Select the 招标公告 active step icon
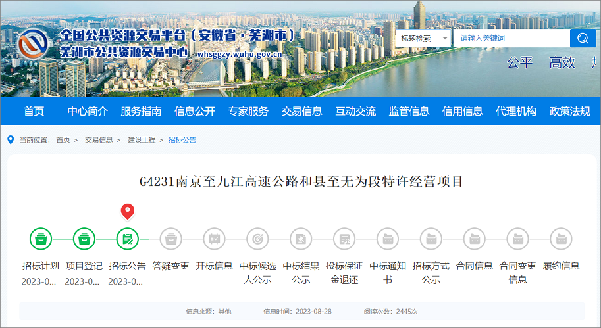 (128, 239)
